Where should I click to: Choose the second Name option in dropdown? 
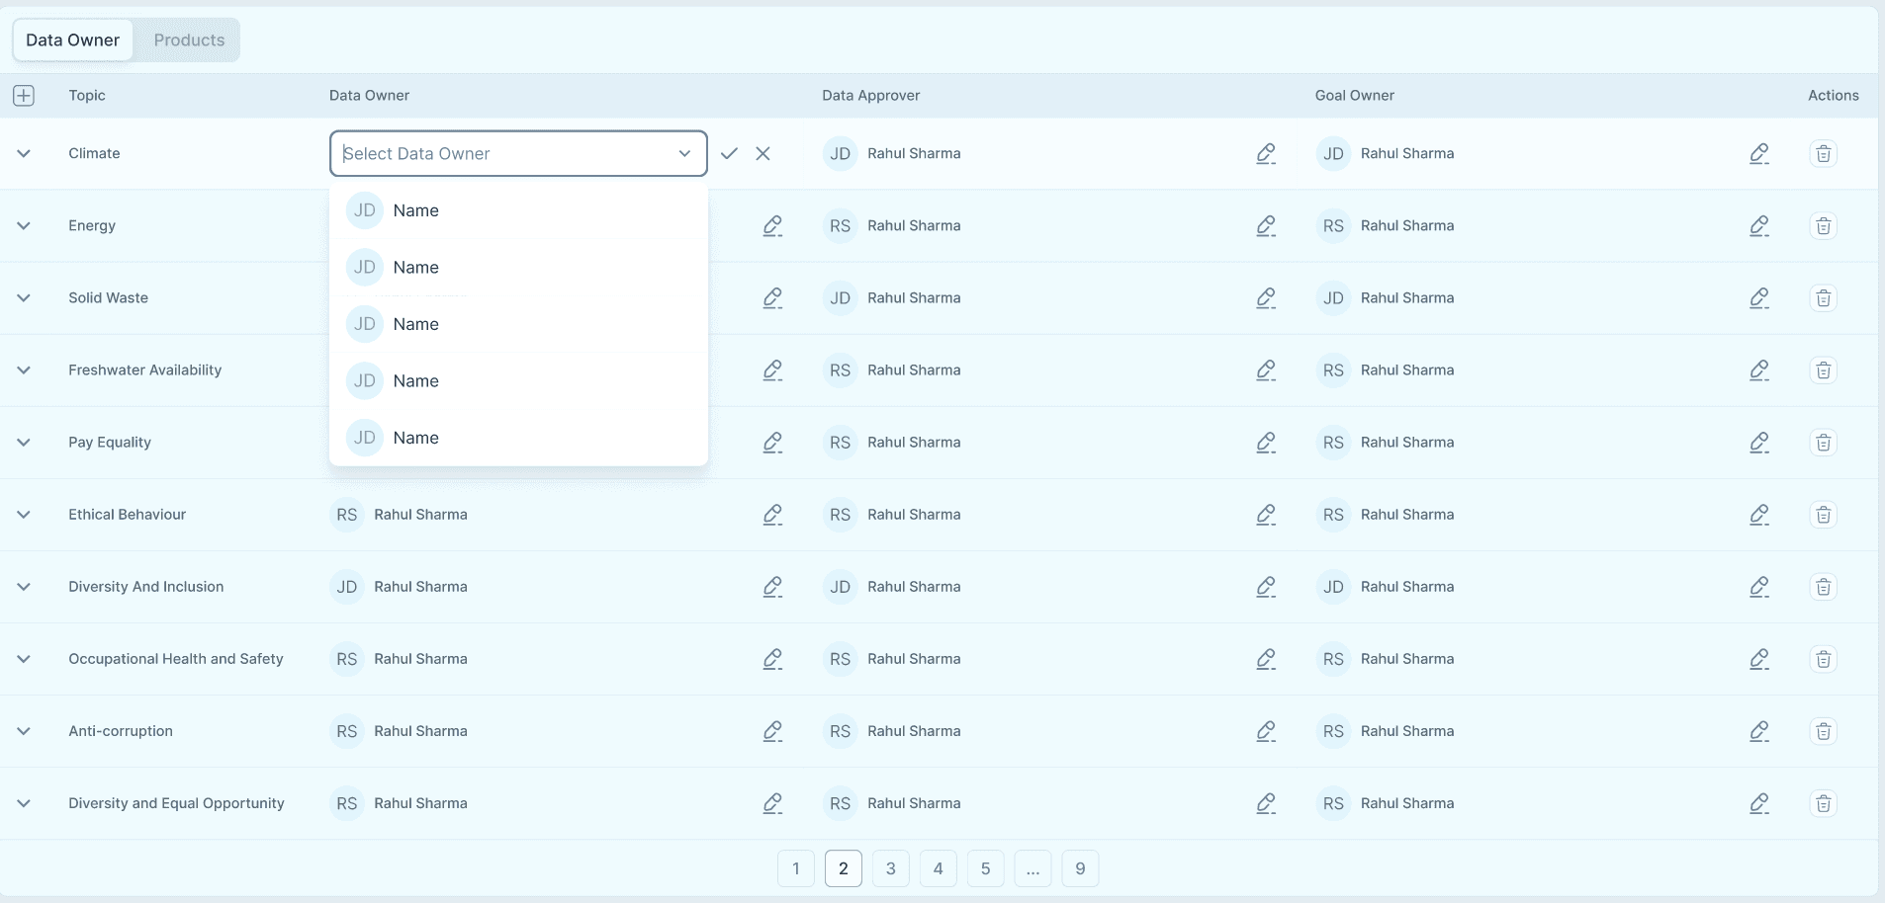pyautogui.click(x=518, y=267)
